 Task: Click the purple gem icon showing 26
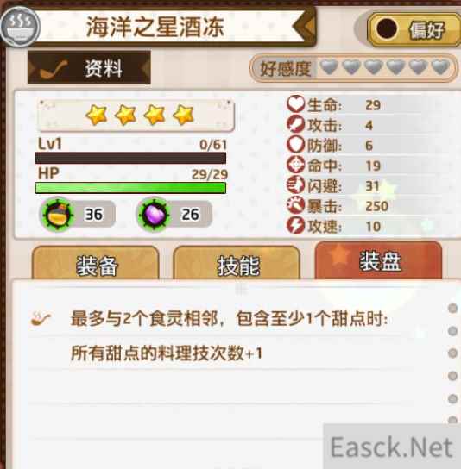(x=154, y=214)
